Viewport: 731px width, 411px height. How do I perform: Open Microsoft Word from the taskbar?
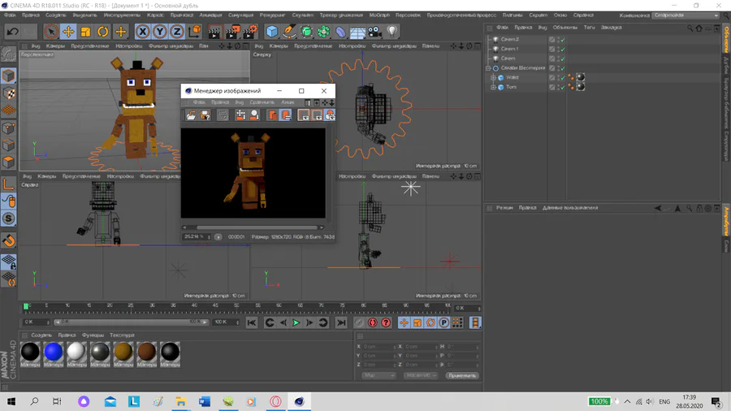pos(204,401)
